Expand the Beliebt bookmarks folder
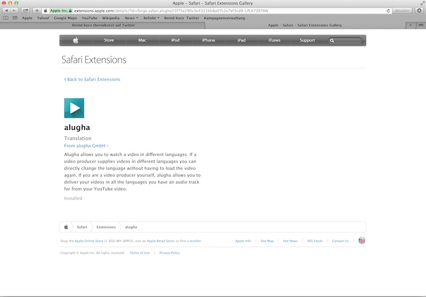The width and height of the screenshot is (426, 297). click(x=151, y=18)
